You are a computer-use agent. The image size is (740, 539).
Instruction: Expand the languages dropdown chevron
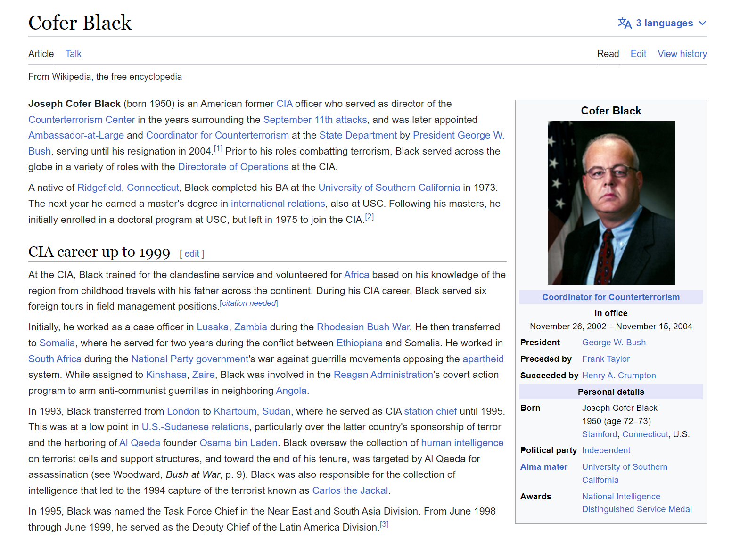coord(702,23)
